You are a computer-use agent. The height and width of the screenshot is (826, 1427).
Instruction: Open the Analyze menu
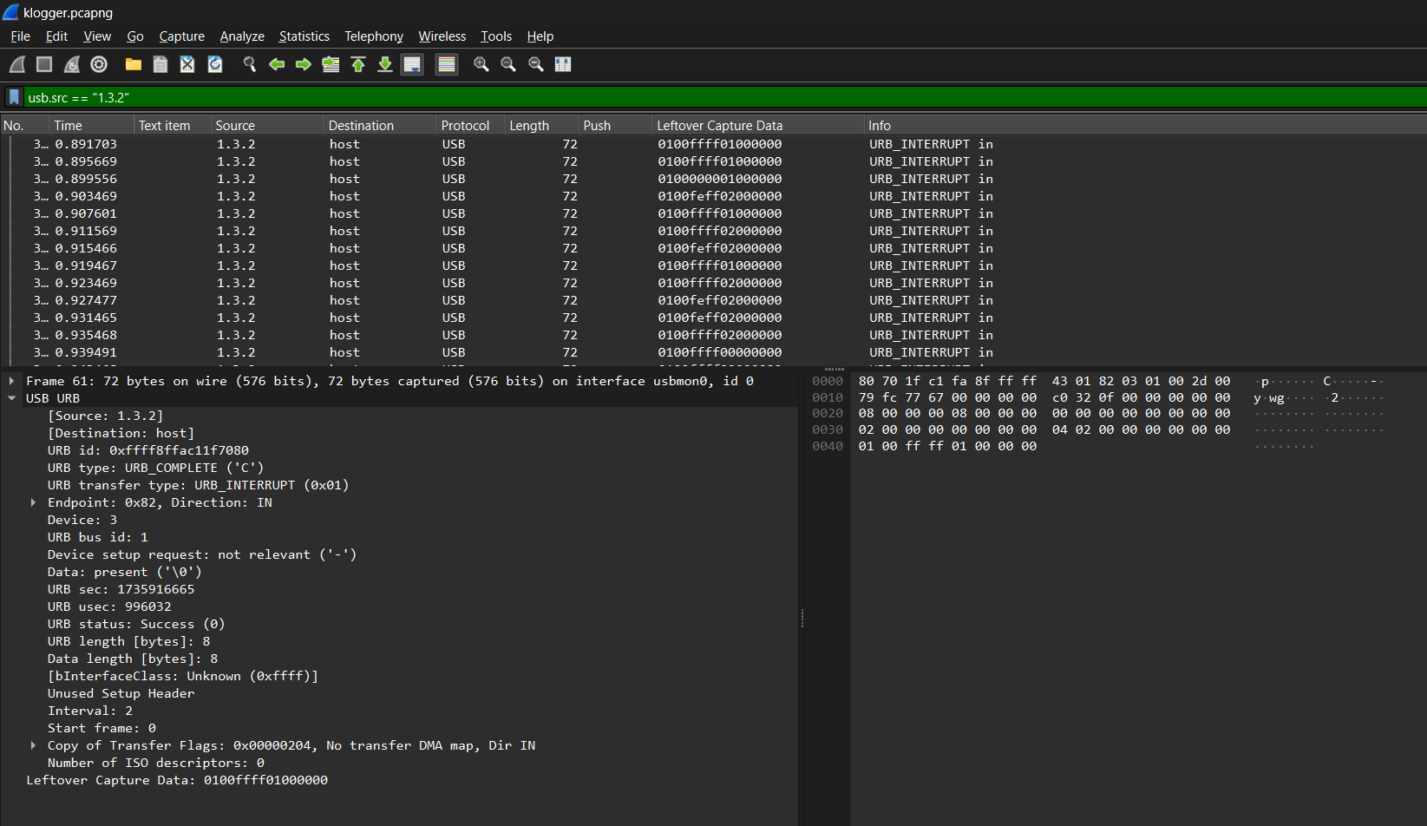point(242,36)
